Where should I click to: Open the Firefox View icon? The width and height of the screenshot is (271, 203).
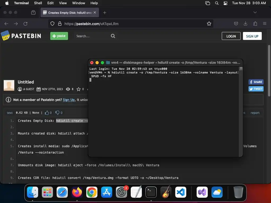coord(33,12)
